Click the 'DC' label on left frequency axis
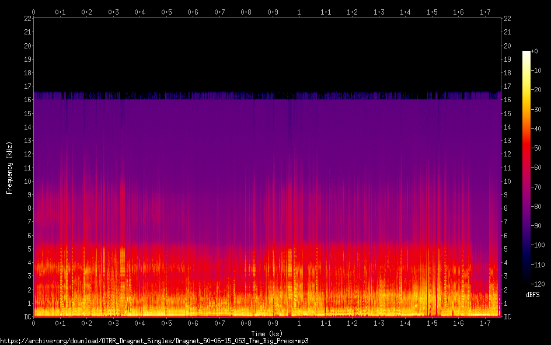Viewport: 551px width, 345px height. 27,317
